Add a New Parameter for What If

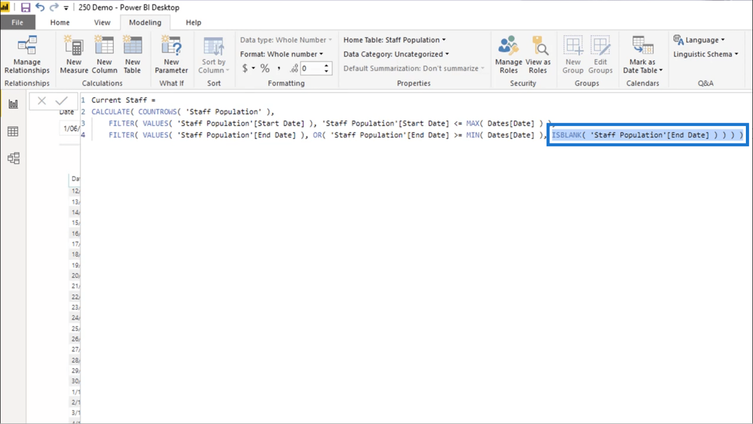[x=171, y=55]
